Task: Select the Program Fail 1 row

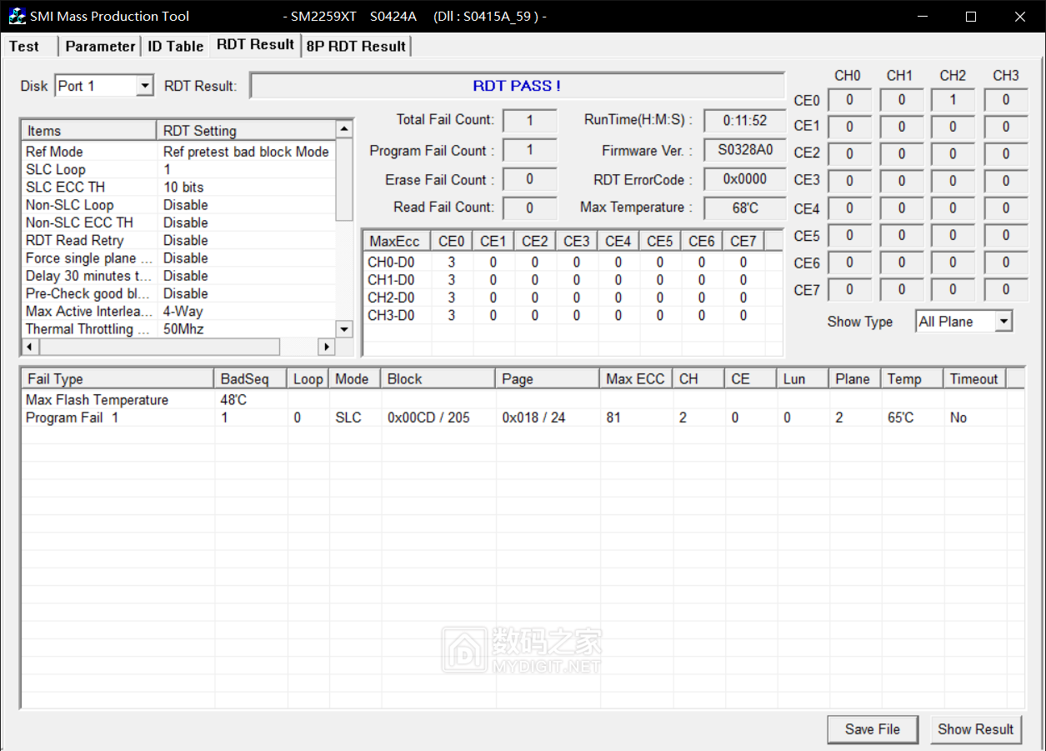Action: click(523, 418)
